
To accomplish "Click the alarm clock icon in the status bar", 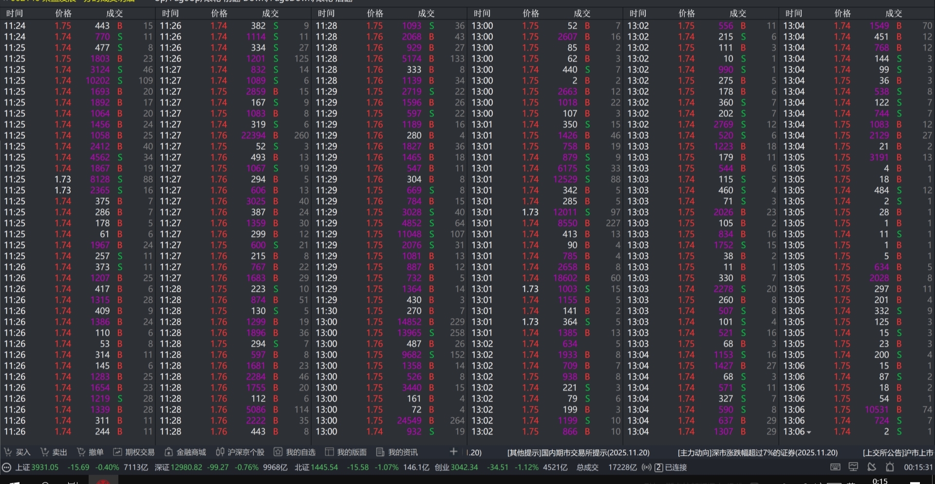I will (x=890, y=467).
